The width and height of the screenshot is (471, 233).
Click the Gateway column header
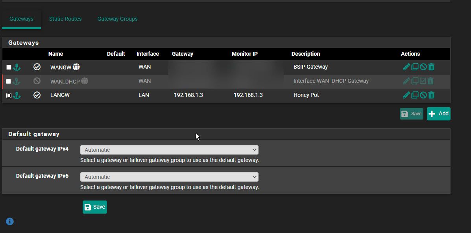coord(183,54)
